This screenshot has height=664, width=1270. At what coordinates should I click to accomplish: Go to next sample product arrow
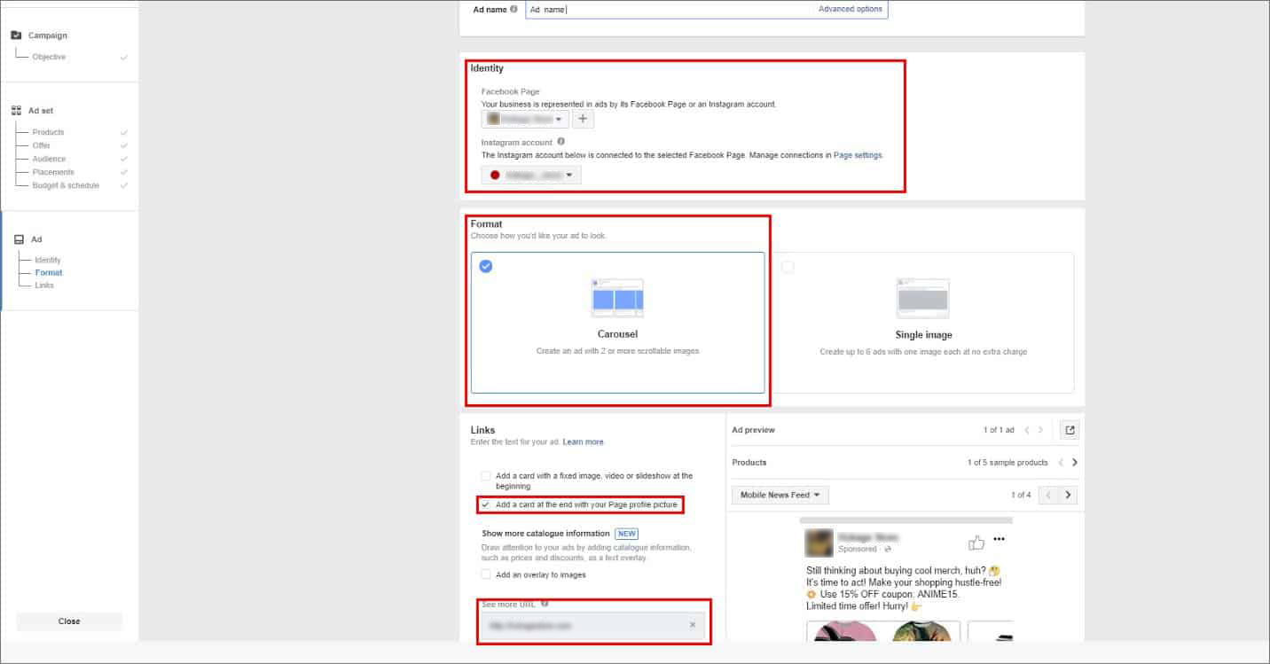coord(1075,463)
